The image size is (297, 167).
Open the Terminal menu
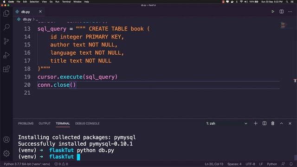click(66, 2)
